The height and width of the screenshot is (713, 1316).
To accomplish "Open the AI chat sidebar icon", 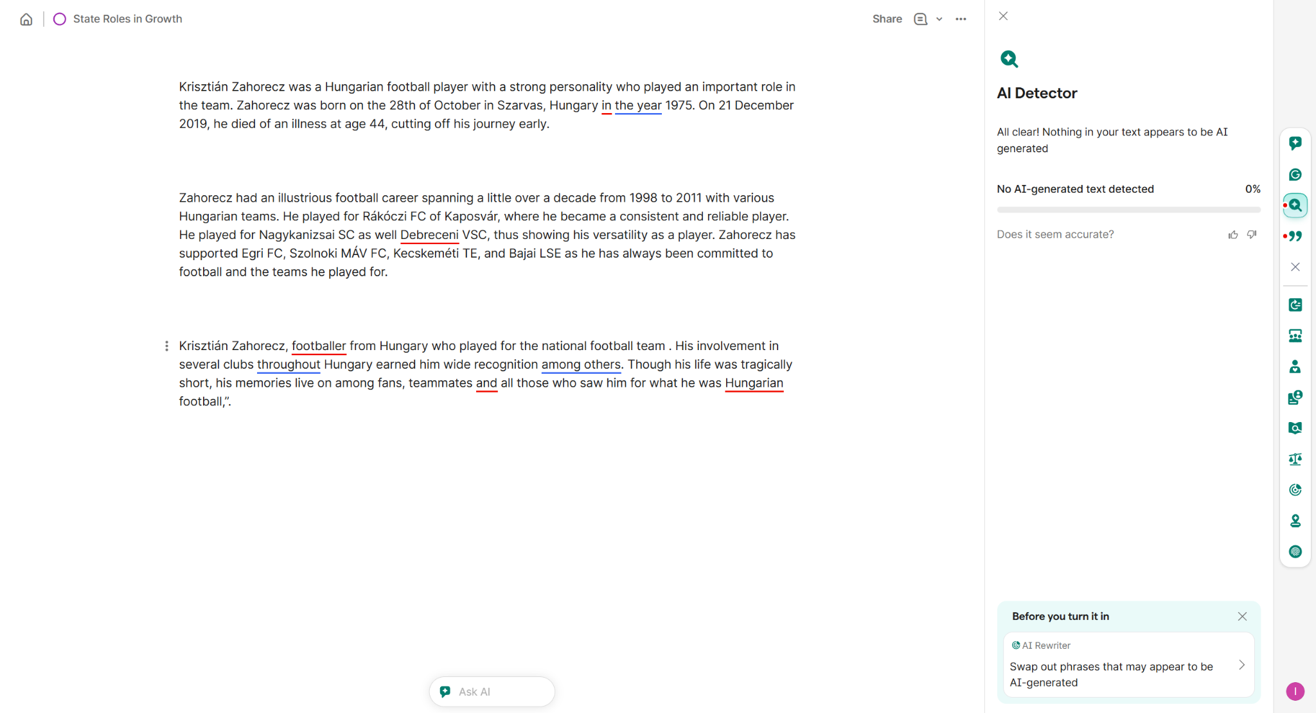I will click(x=1295, y=143).
